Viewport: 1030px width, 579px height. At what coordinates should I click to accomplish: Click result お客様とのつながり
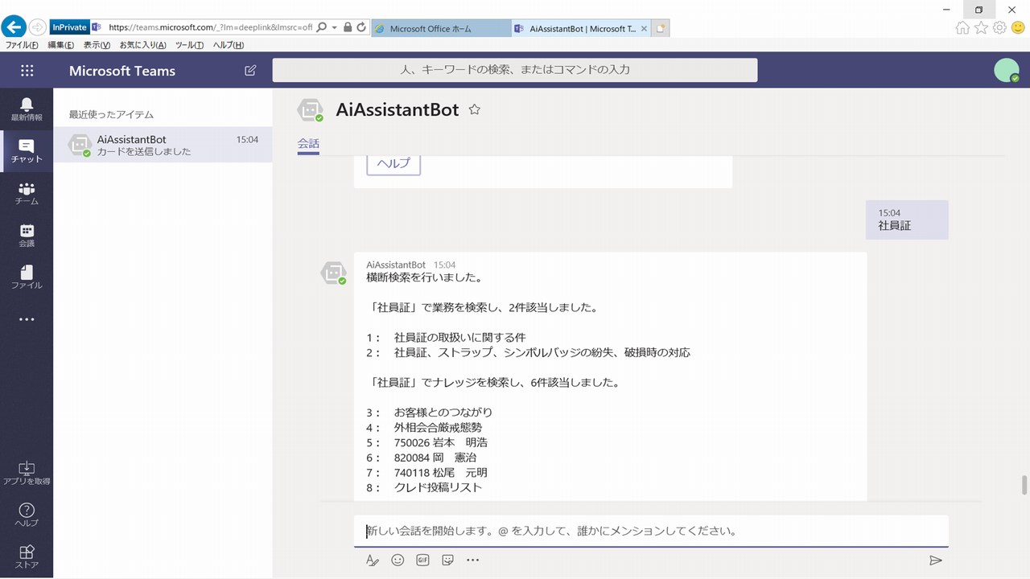[x=443, y=413]
